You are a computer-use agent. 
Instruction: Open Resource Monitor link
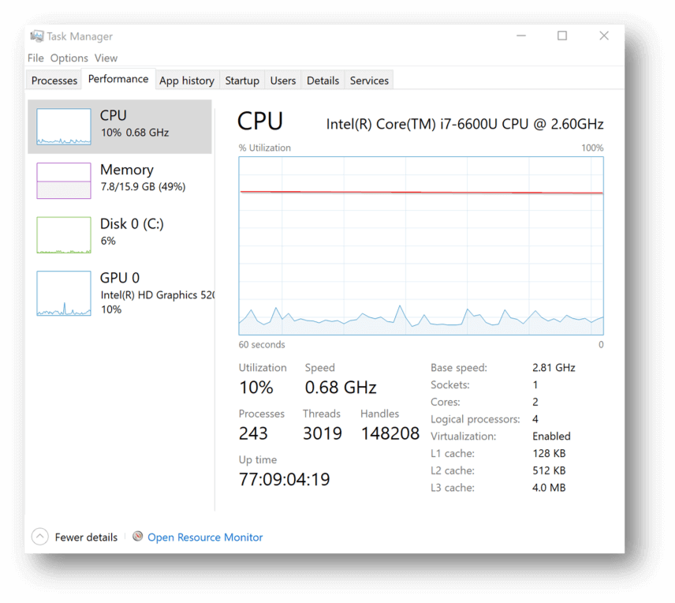(205, 537)
